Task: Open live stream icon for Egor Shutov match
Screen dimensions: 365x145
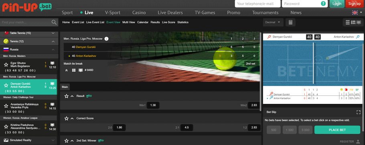Action: tap(53, 63)
